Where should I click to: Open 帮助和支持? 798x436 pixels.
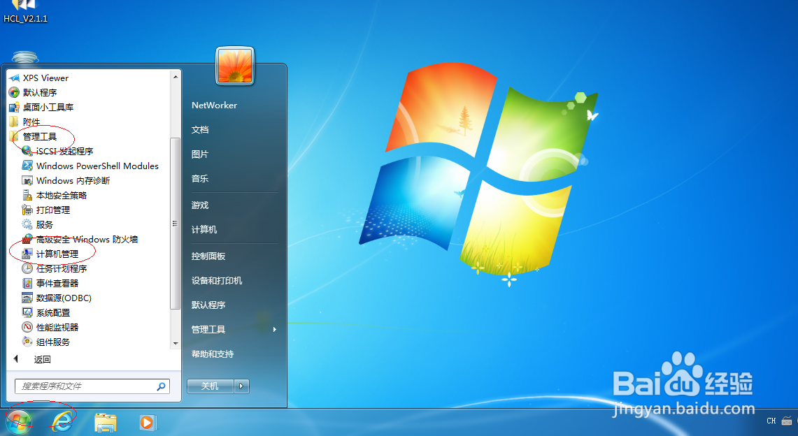(212, 354)
